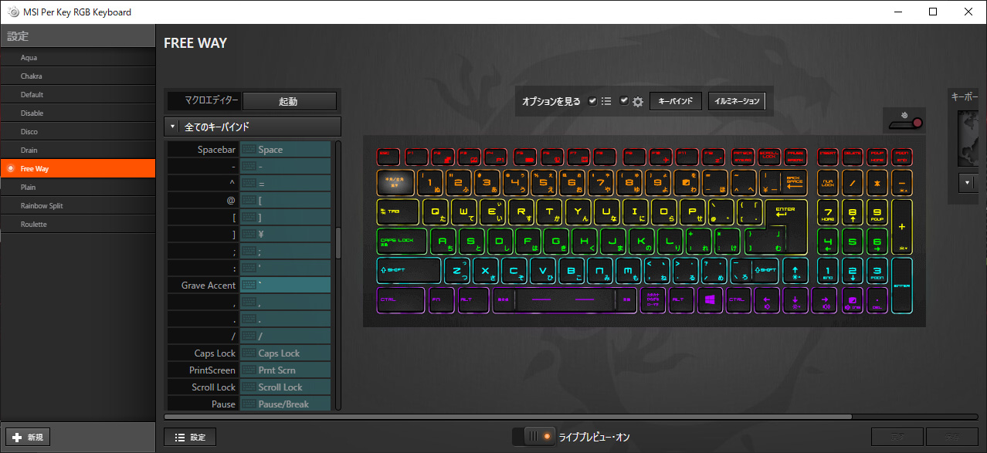Select the Rainbow Split profile
987x453 pixels.
(x=42, y=205)
